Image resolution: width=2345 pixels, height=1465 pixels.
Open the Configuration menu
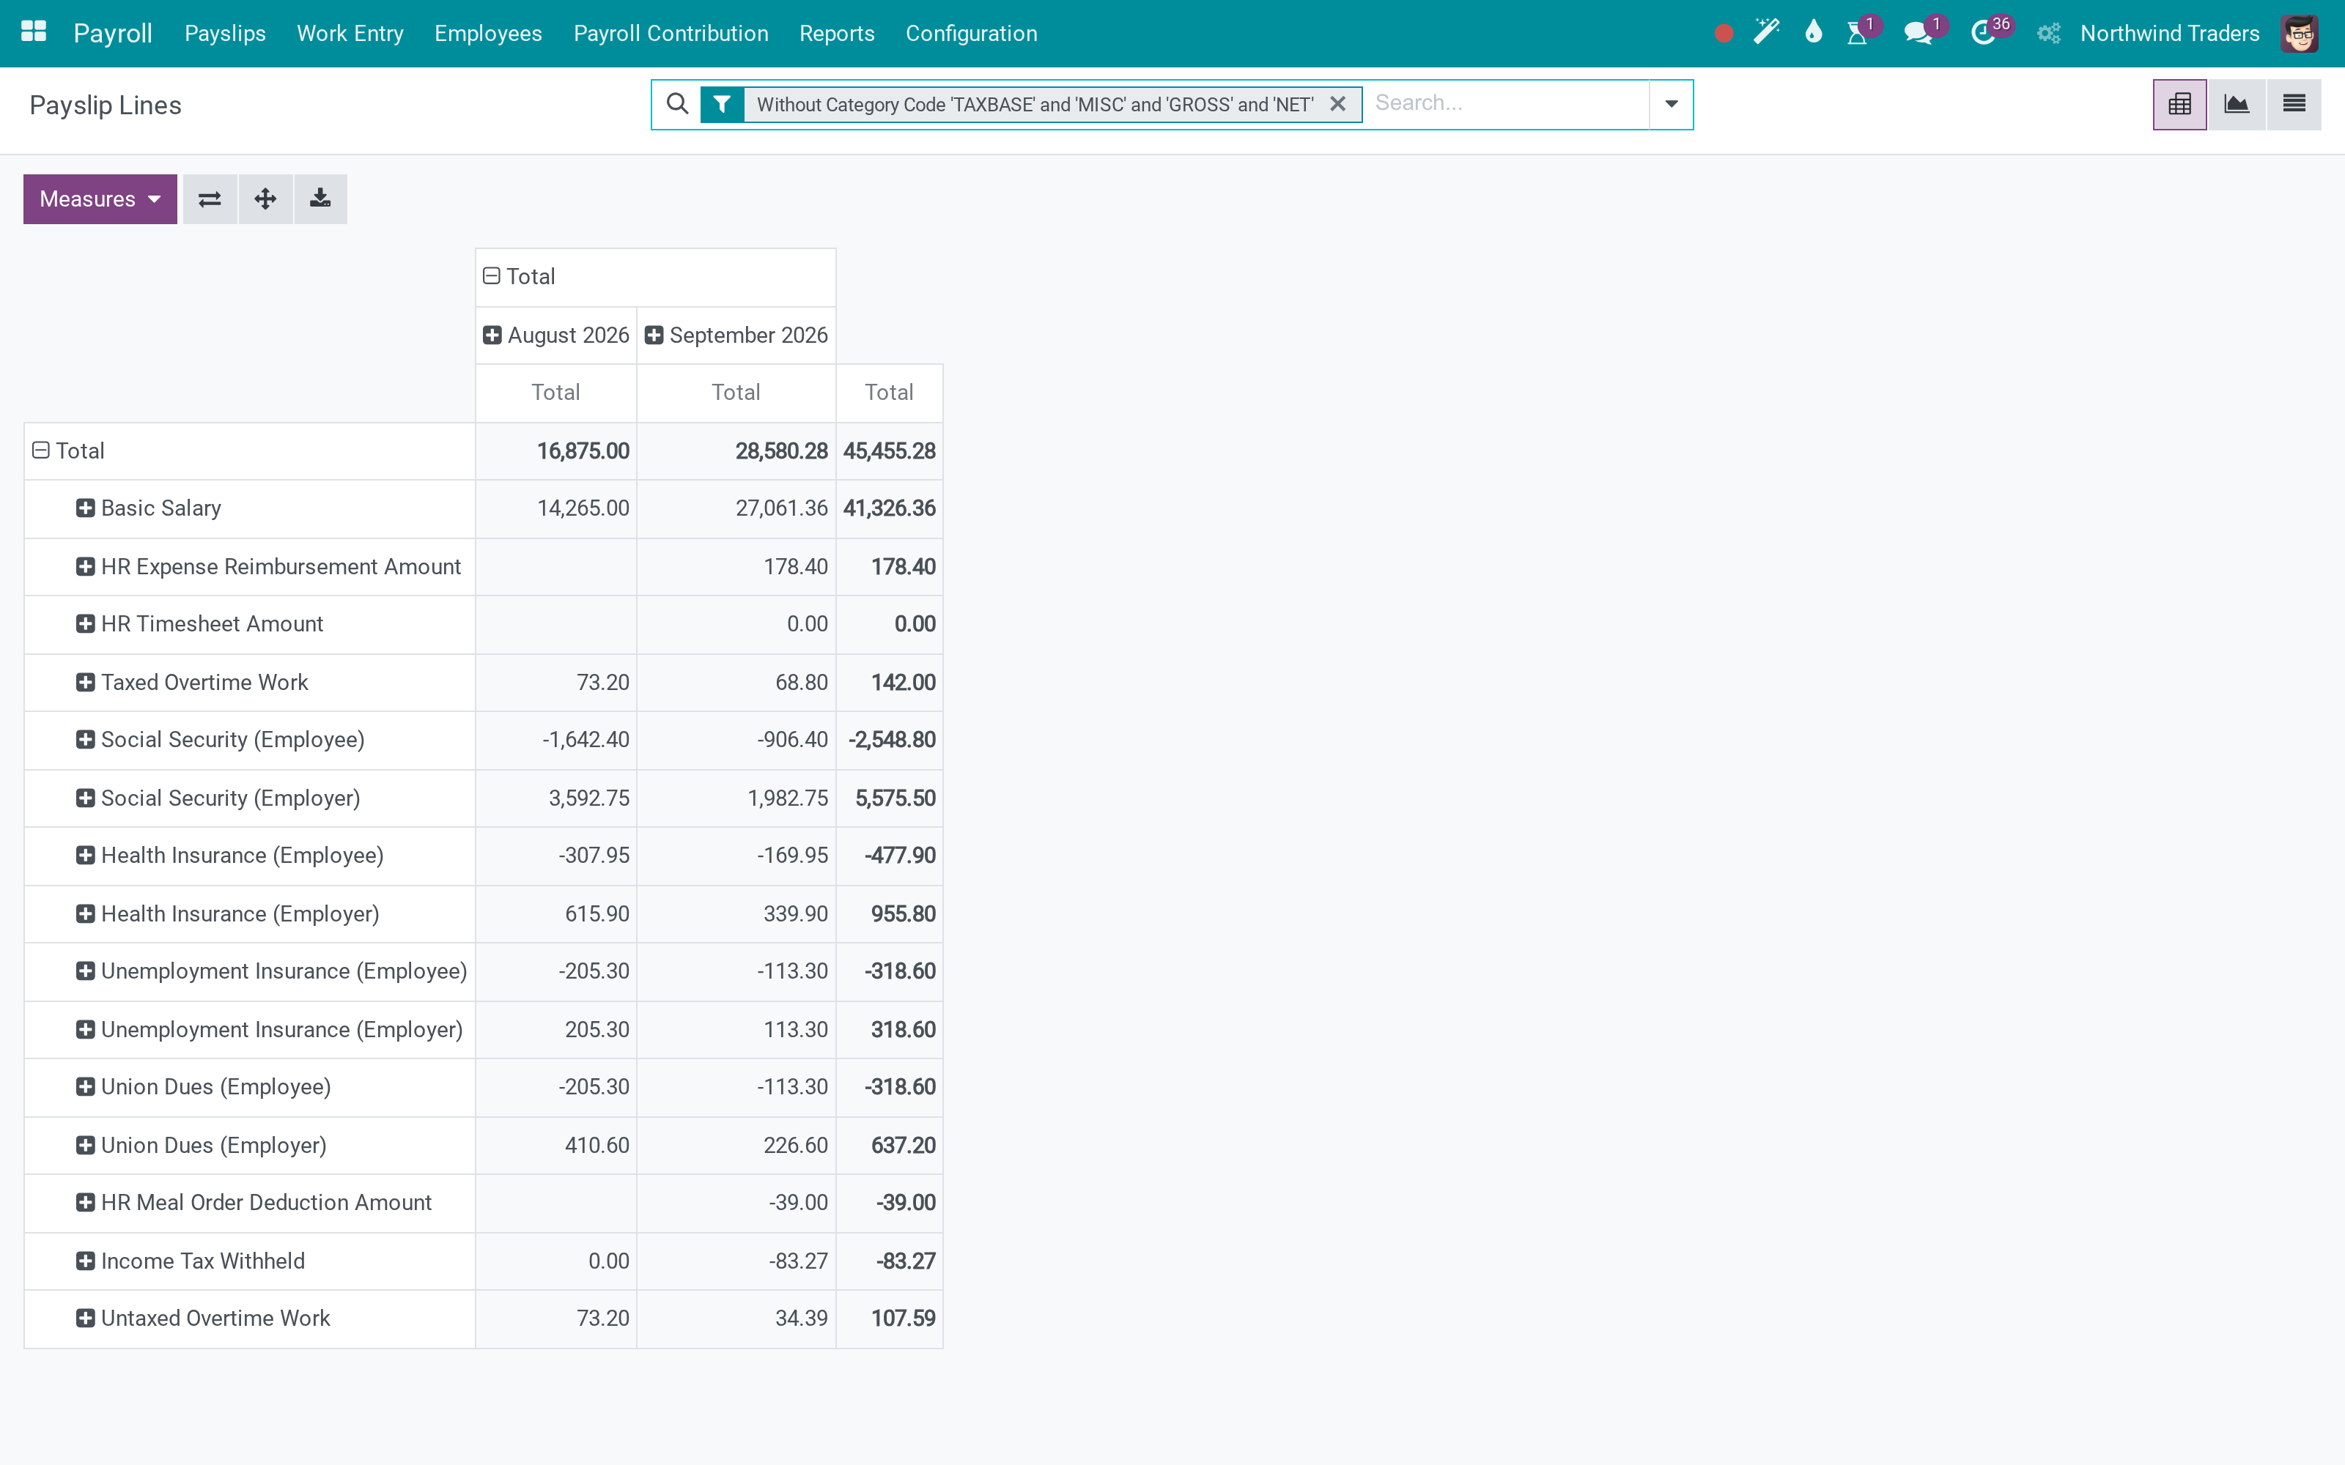tap(971, 33)
